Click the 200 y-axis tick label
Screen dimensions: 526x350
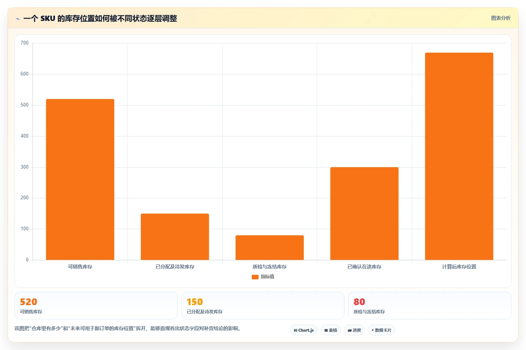click(25, 198)
